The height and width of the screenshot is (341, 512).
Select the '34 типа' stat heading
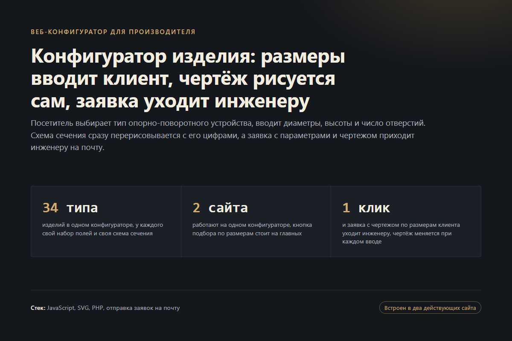[x=70, y=208]
